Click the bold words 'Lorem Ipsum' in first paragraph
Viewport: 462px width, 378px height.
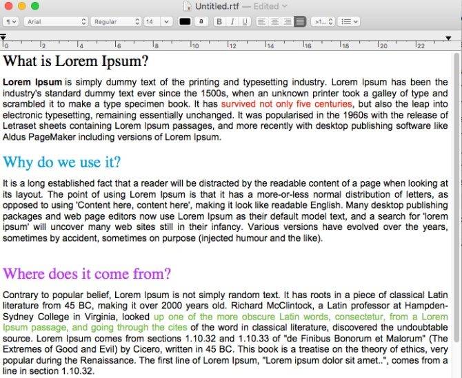click(32, 82)
